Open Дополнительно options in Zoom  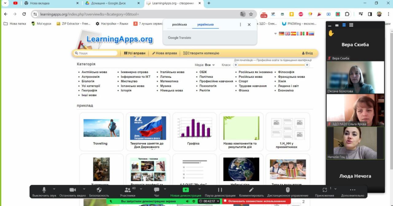352,191
